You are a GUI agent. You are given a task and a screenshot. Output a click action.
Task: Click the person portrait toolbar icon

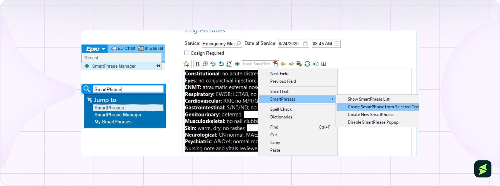coord(324,64)
